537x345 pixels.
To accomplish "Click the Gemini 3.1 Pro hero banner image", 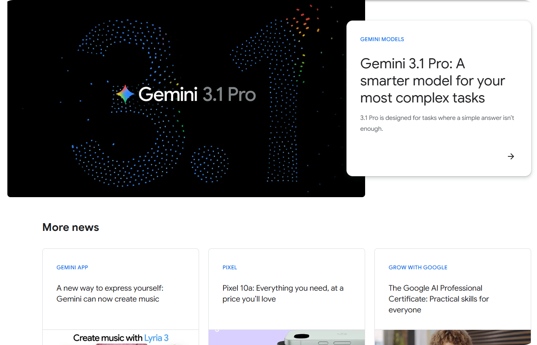I will (x=186, y=99).
